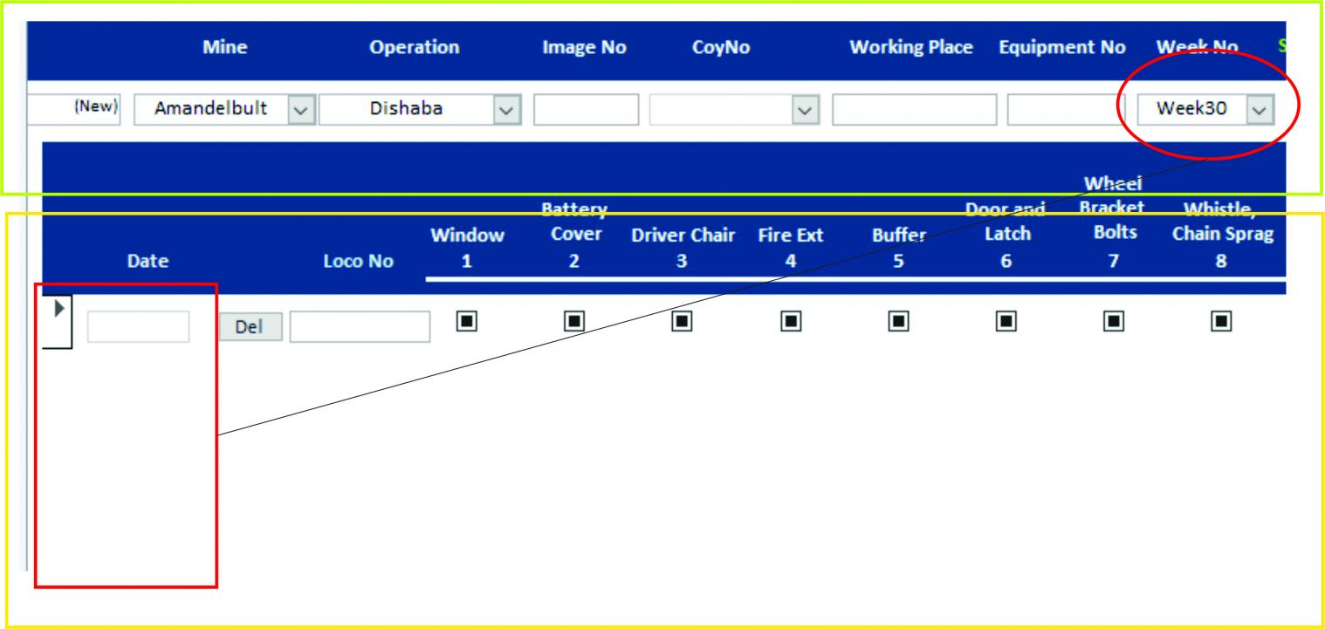Toggle the Whistle, Chain Sprag 8 checkbox
This screenshot has height=629, width=1325.
point(1221,322)
